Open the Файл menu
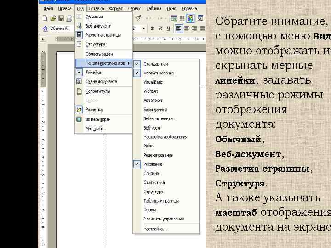The height and width of the screenshot is (248, 331). point(48,9)
